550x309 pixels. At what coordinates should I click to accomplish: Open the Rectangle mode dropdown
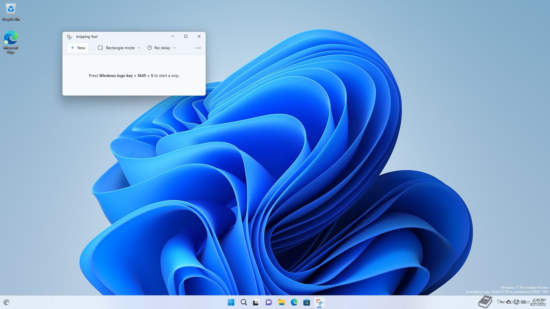click(119, 48)
